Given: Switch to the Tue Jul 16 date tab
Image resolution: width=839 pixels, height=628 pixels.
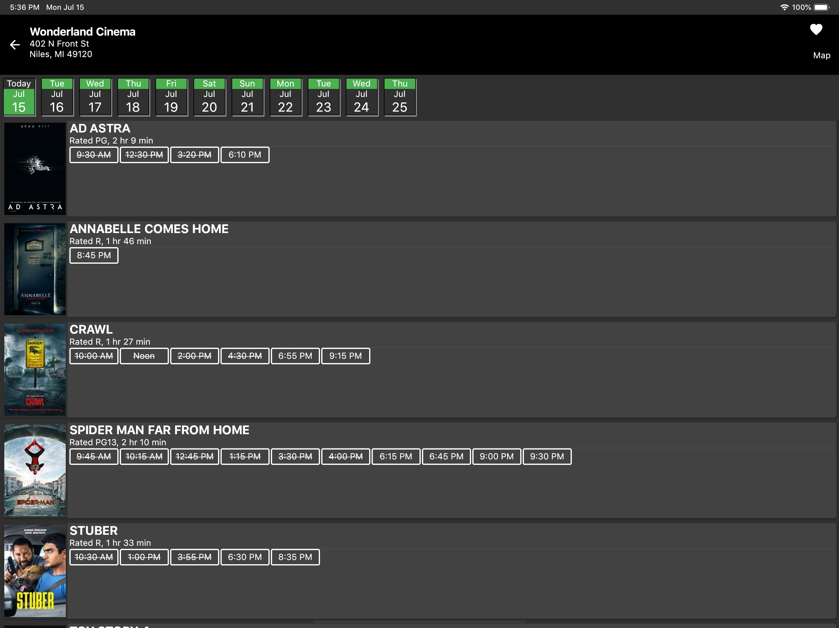Looking at the screenshot, I should (57, 97).
